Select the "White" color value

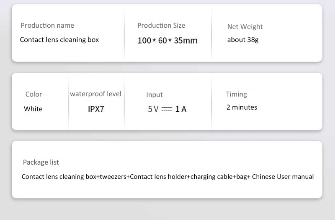(33, 109)
